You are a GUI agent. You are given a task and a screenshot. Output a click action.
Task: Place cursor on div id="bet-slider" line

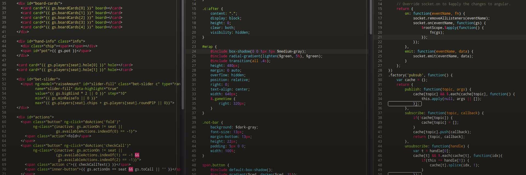[38, 79]
